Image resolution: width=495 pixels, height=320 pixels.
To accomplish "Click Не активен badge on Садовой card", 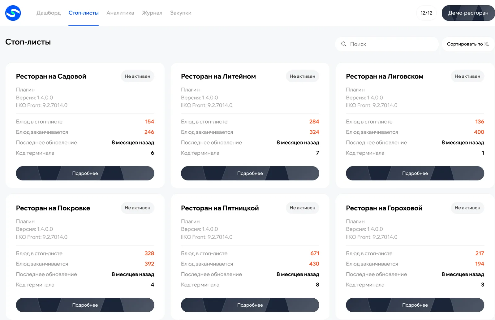I will click(x=137, y=76).
